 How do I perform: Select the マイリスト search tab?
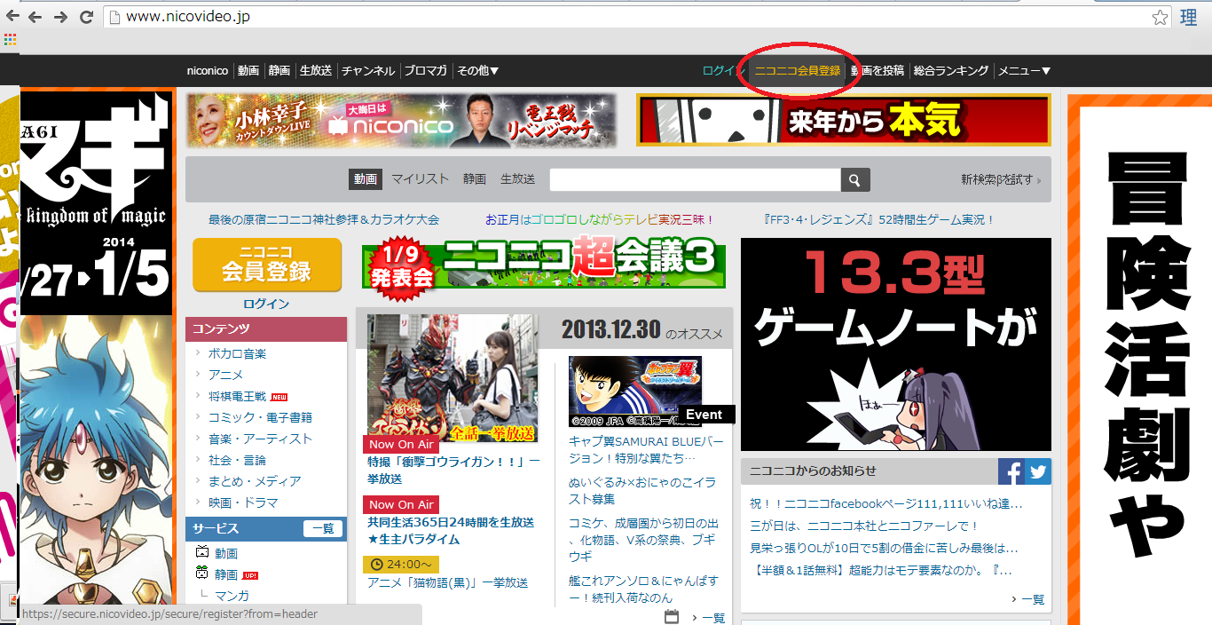coord(421,179)
